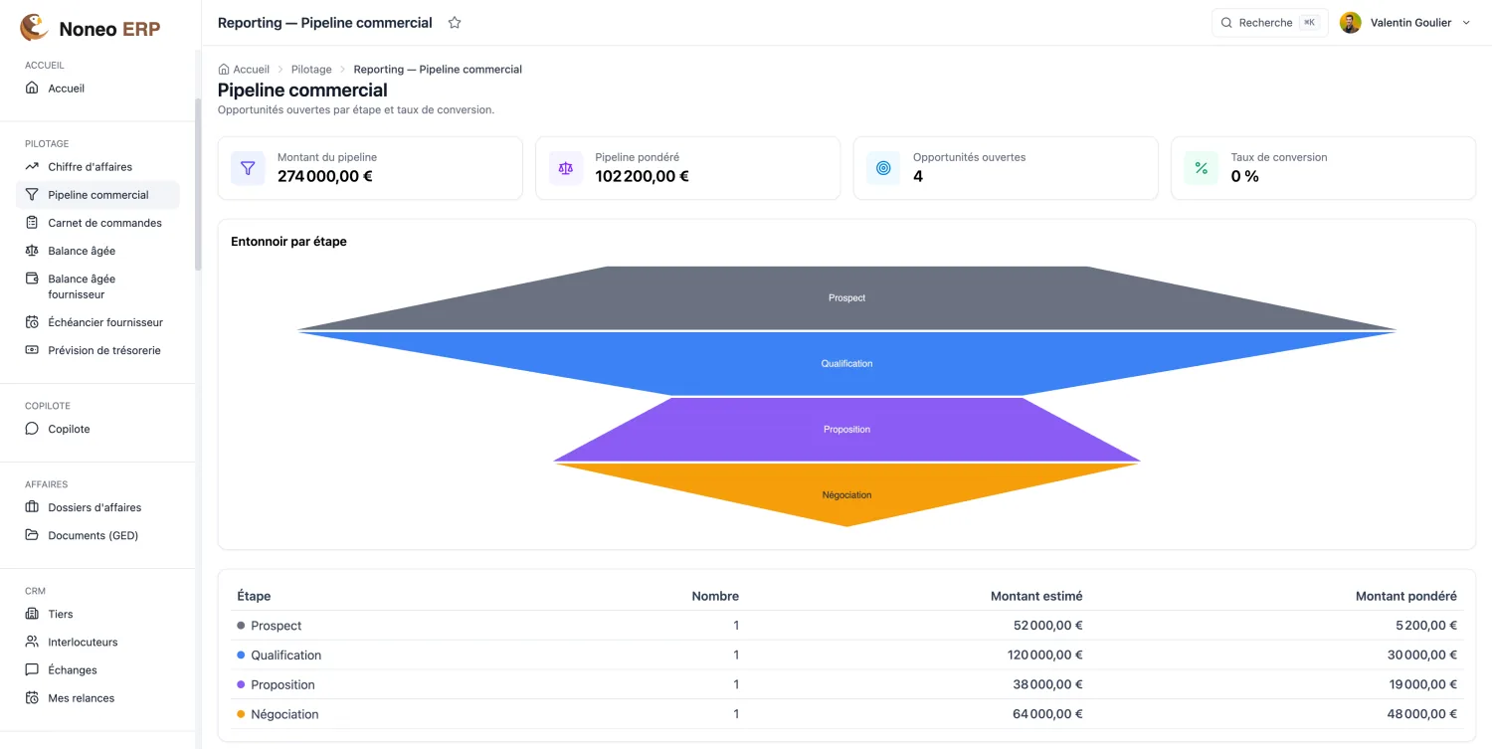The width and height of the screenshot is (1492, 749).
Task: Click the Accueil house icon in sidebar
Action: [x=32, y=89]
